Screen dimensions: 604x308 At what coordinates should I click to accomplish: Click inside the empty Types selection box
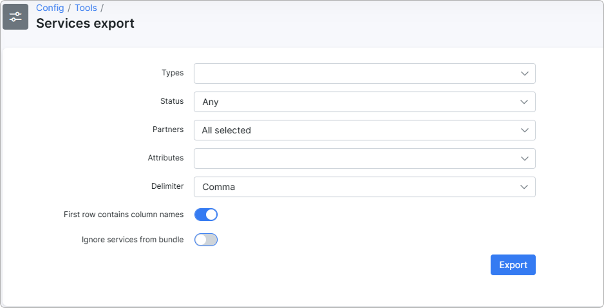(354, 73)
